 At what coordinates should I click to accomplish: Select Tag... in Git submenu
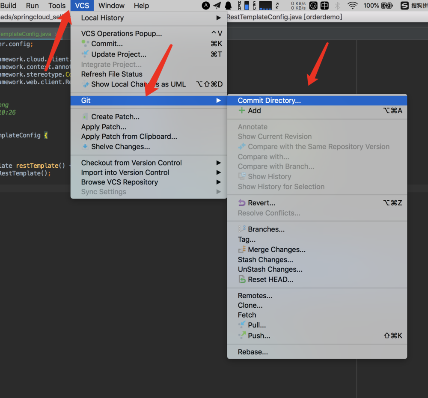click(x=317, y=239)
